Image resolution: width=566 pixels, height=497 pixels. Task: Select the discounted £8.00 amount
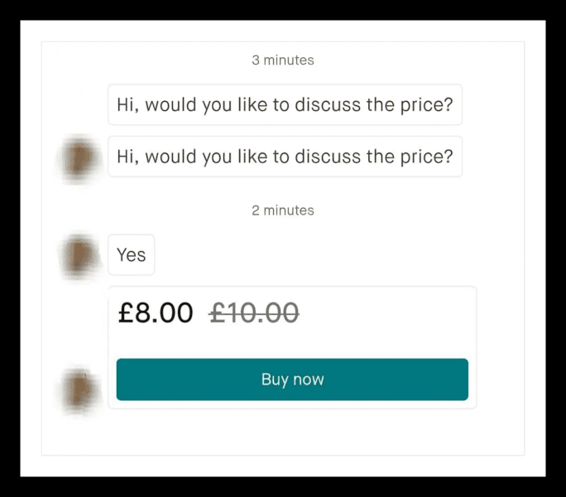click(x=156, y=312)
